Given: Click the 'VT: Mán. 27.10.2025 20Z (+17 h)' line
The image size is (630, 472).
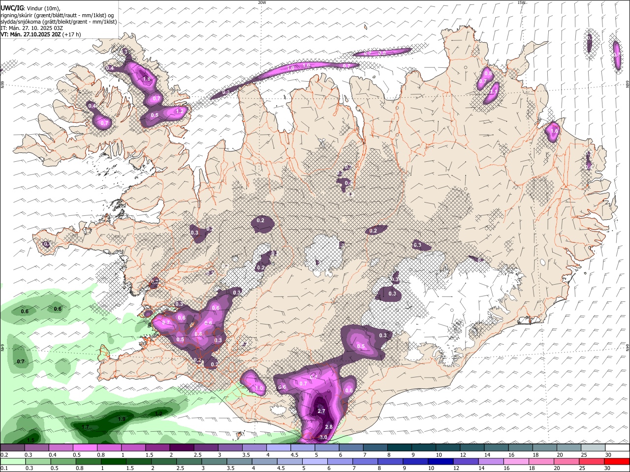Looking at the screenshot, I should coord(41,34).
